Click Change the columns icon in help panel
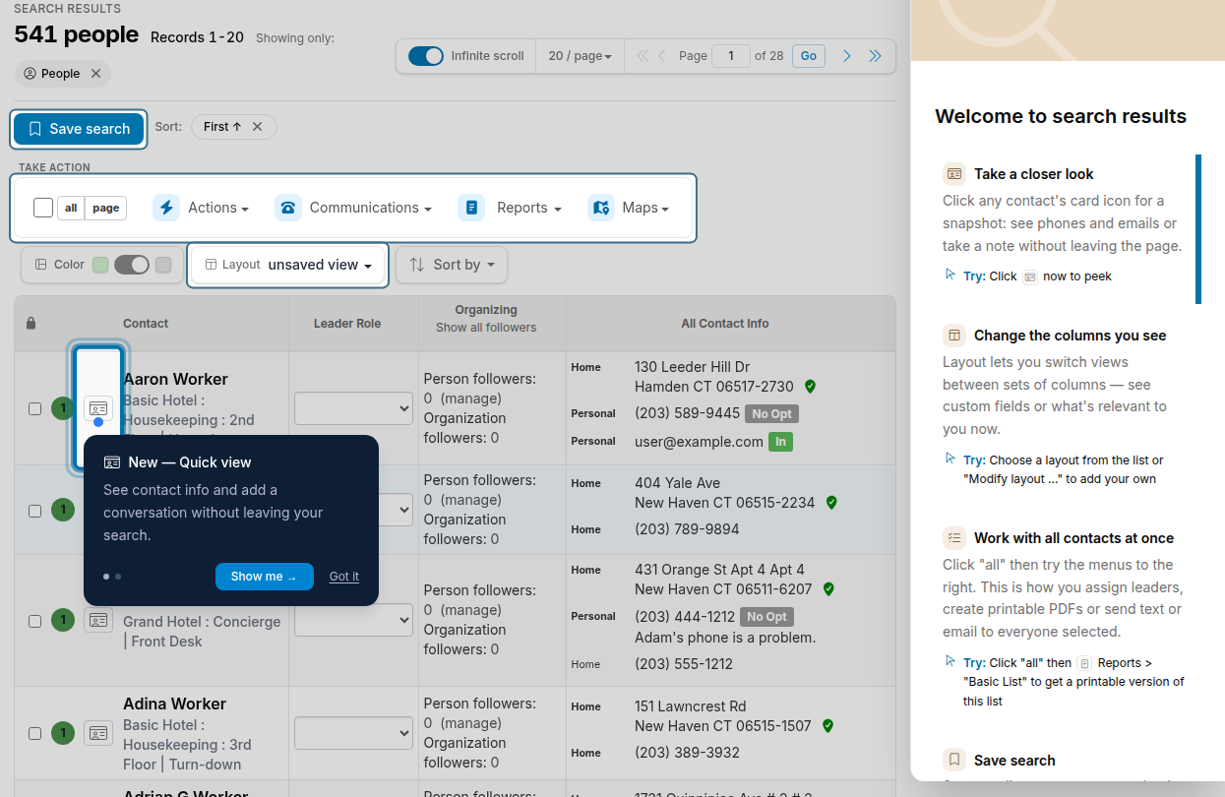Screen dimensions: 1225x797 tap(954, 336)
